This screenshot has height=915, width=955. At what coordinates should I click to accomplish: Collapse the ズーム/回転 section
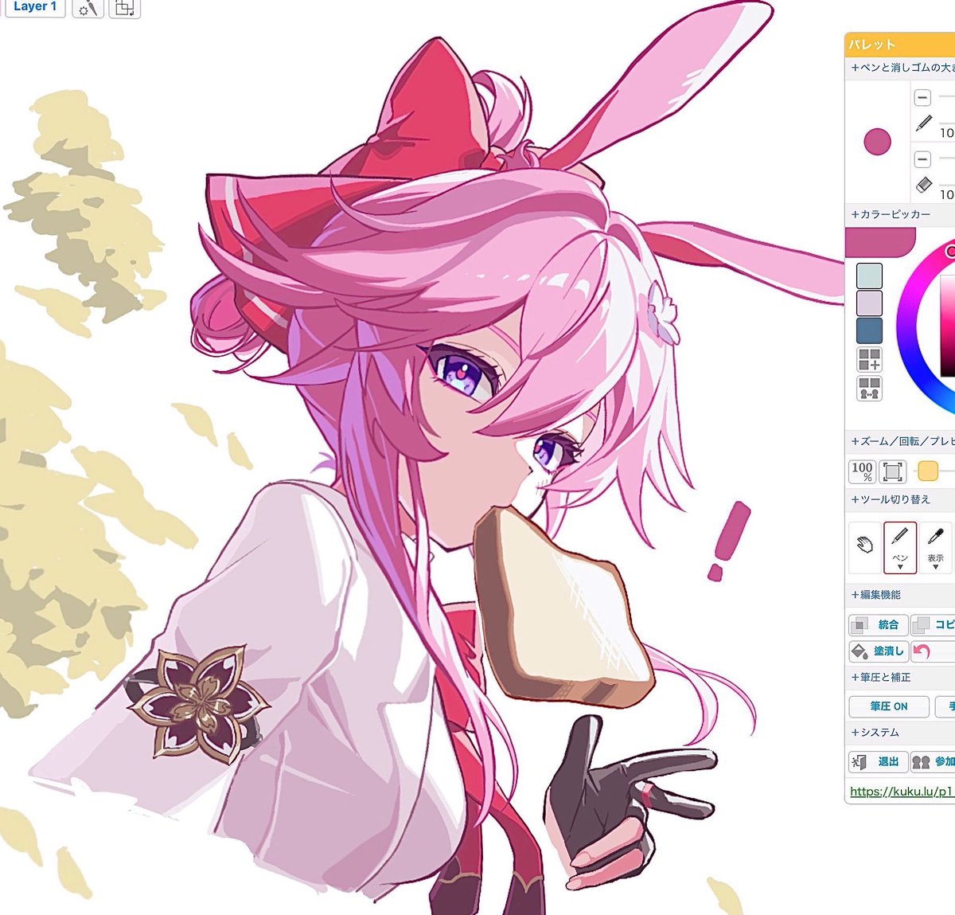pos(900,440)
